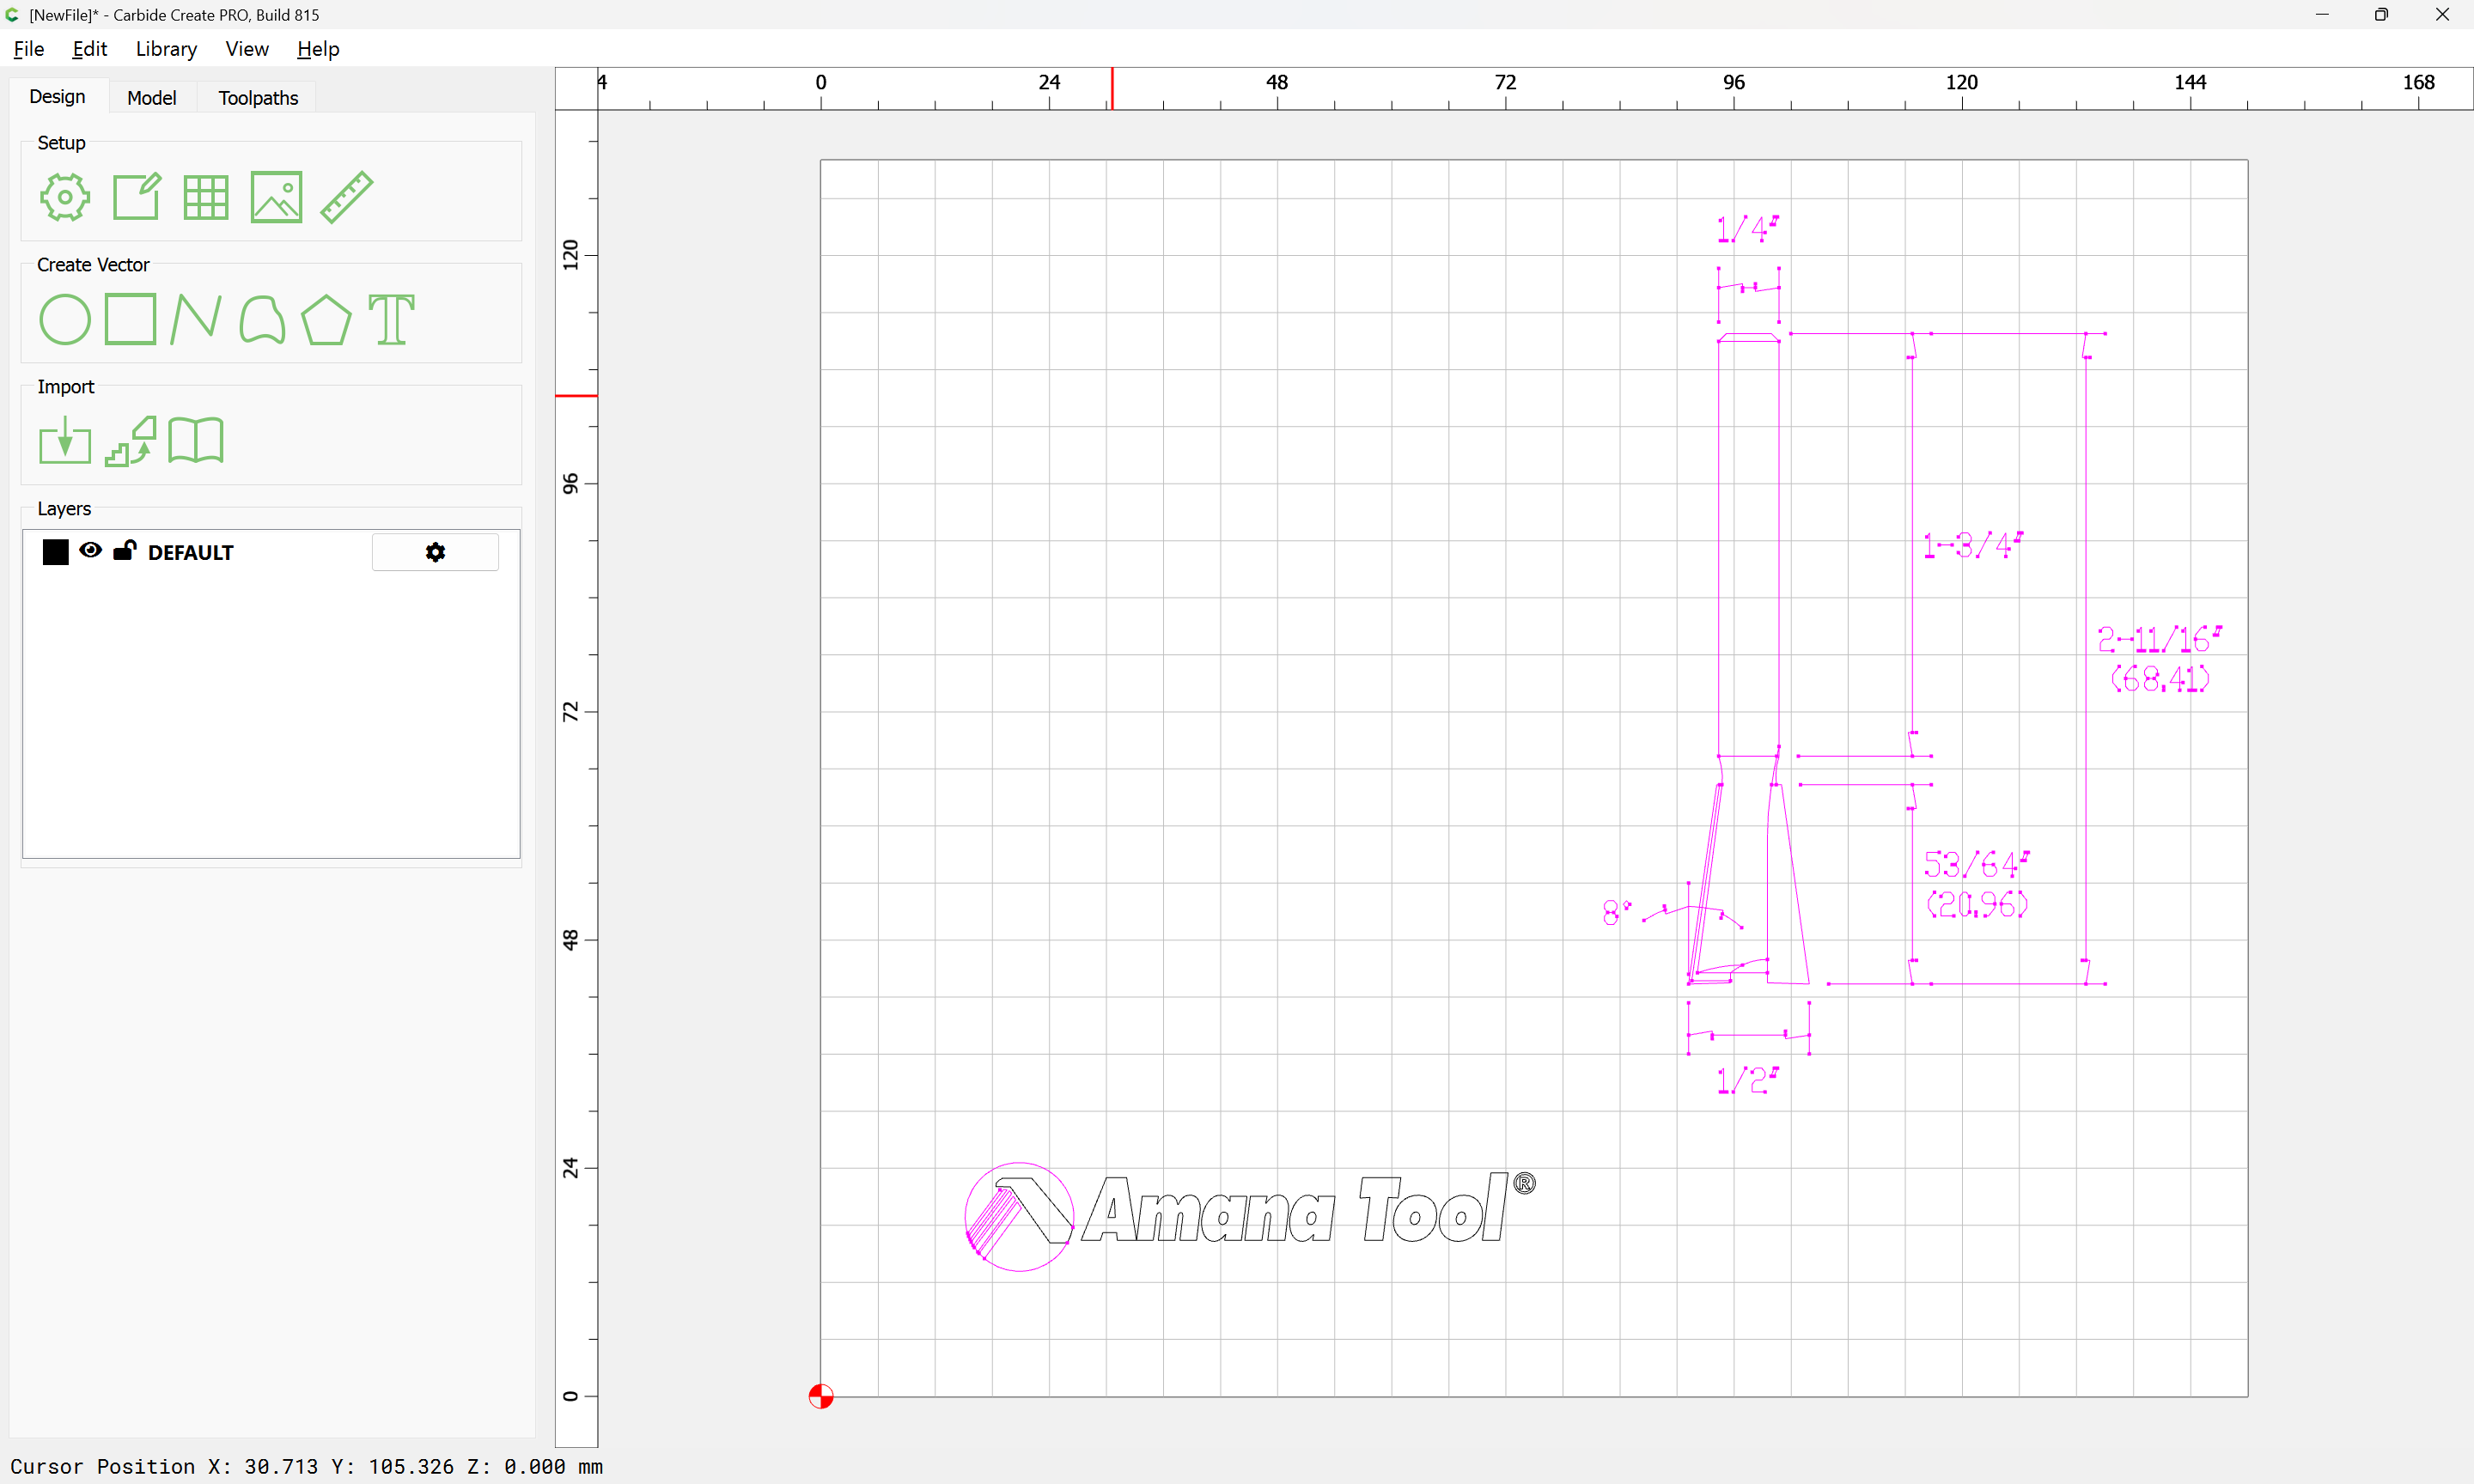Click the (20.96) metric dimension text
The width and height of the screenshot is (2474, 1484).
pos(1977,905)
